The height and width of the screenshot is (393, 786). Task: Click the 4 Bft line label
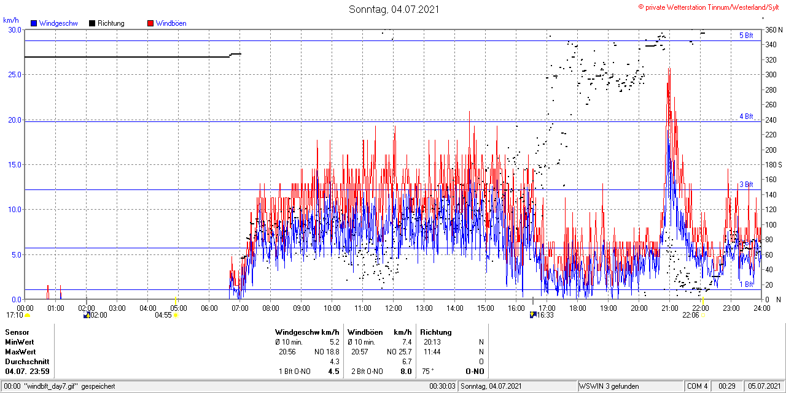[x=746, y=116]
